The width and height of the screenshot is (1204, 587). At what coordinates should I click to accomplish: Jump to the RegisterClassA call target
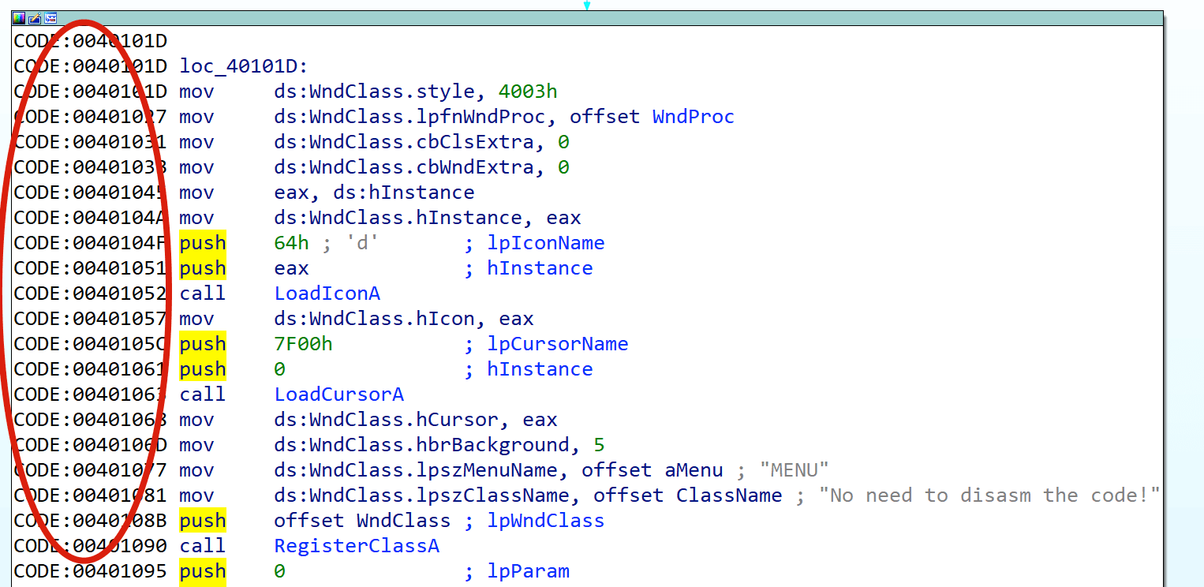pyautogui.click(x=357, y=546)
